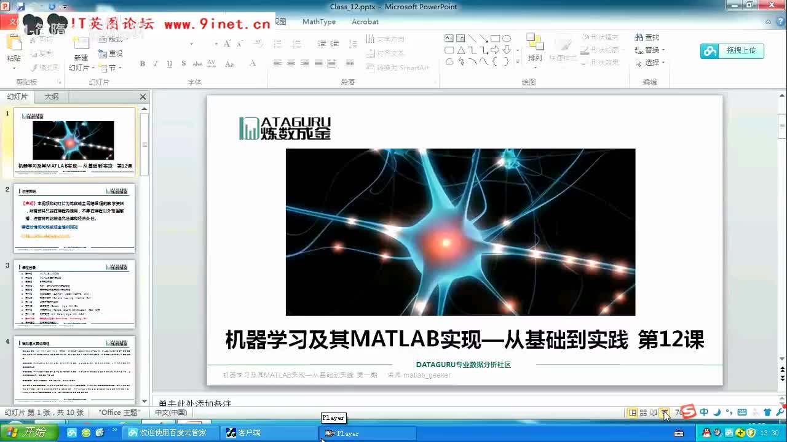
Task: Open the 替换 Replace dropdown
Action: 650,50
